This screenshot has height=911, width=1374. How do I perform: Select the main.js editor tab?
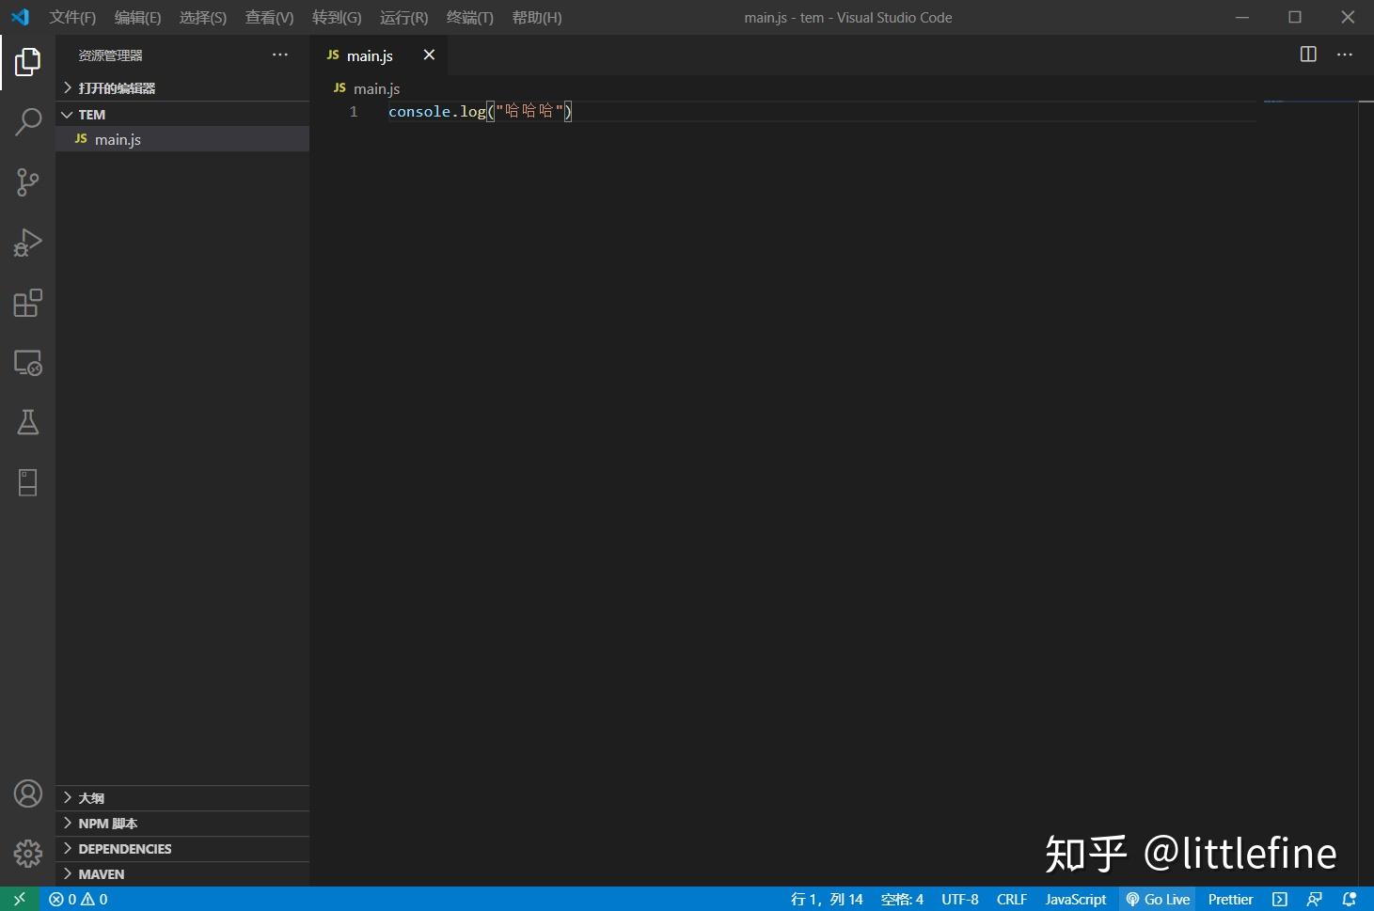[x=370, y=55]
